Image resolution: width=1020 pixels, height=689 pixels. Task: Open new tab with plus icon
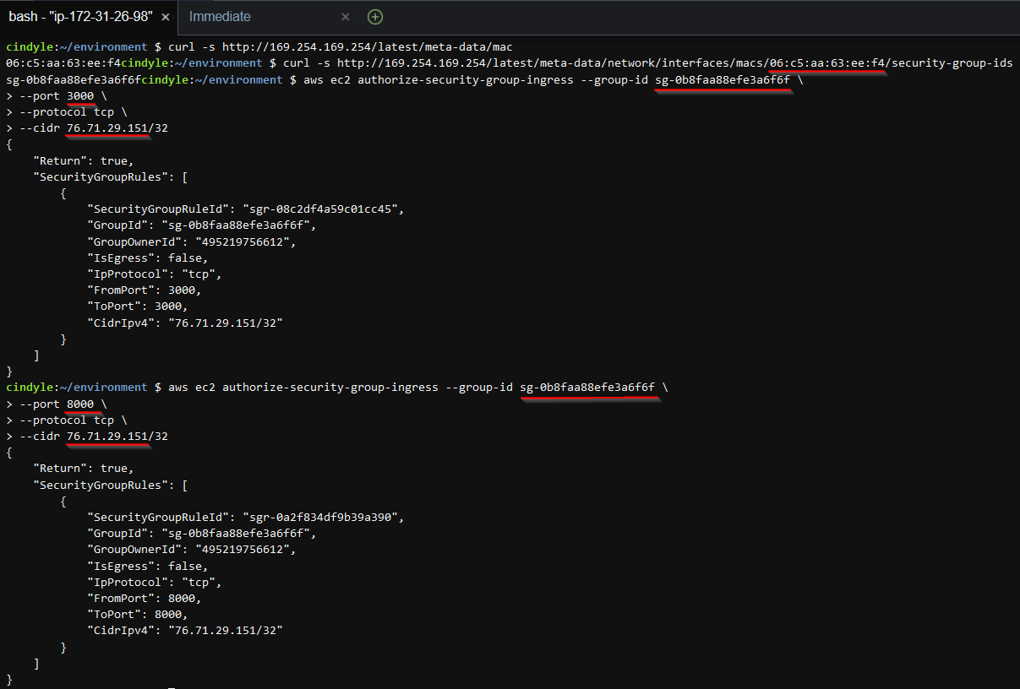375,17
